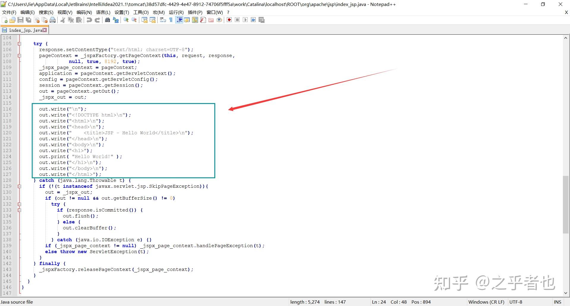This screenshot has width=570, height=306.
Task: Open the 视图(V) menu
Action: [x=65, y=12]
